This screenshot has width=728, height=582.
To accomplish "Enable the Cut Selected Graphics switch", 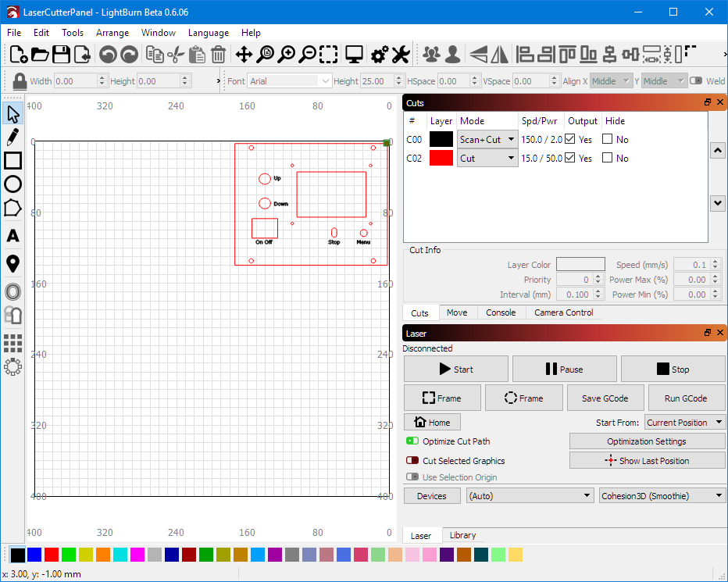I will pos(412,461).
